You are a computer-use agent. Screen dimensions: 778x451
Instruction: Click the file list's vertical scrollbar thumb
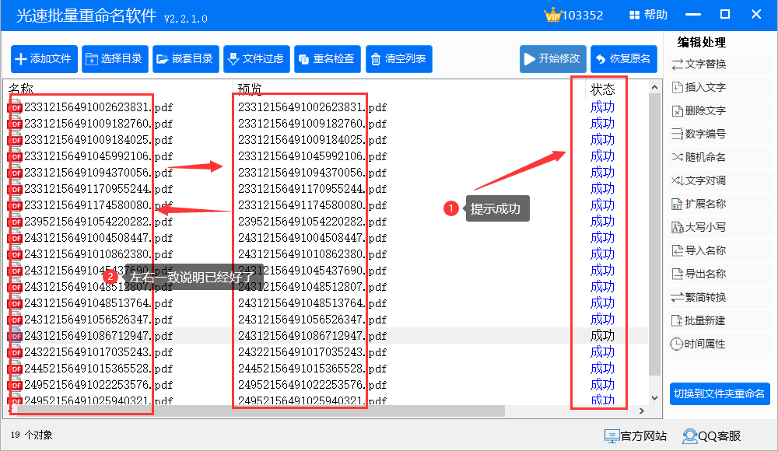click(654, 234)
